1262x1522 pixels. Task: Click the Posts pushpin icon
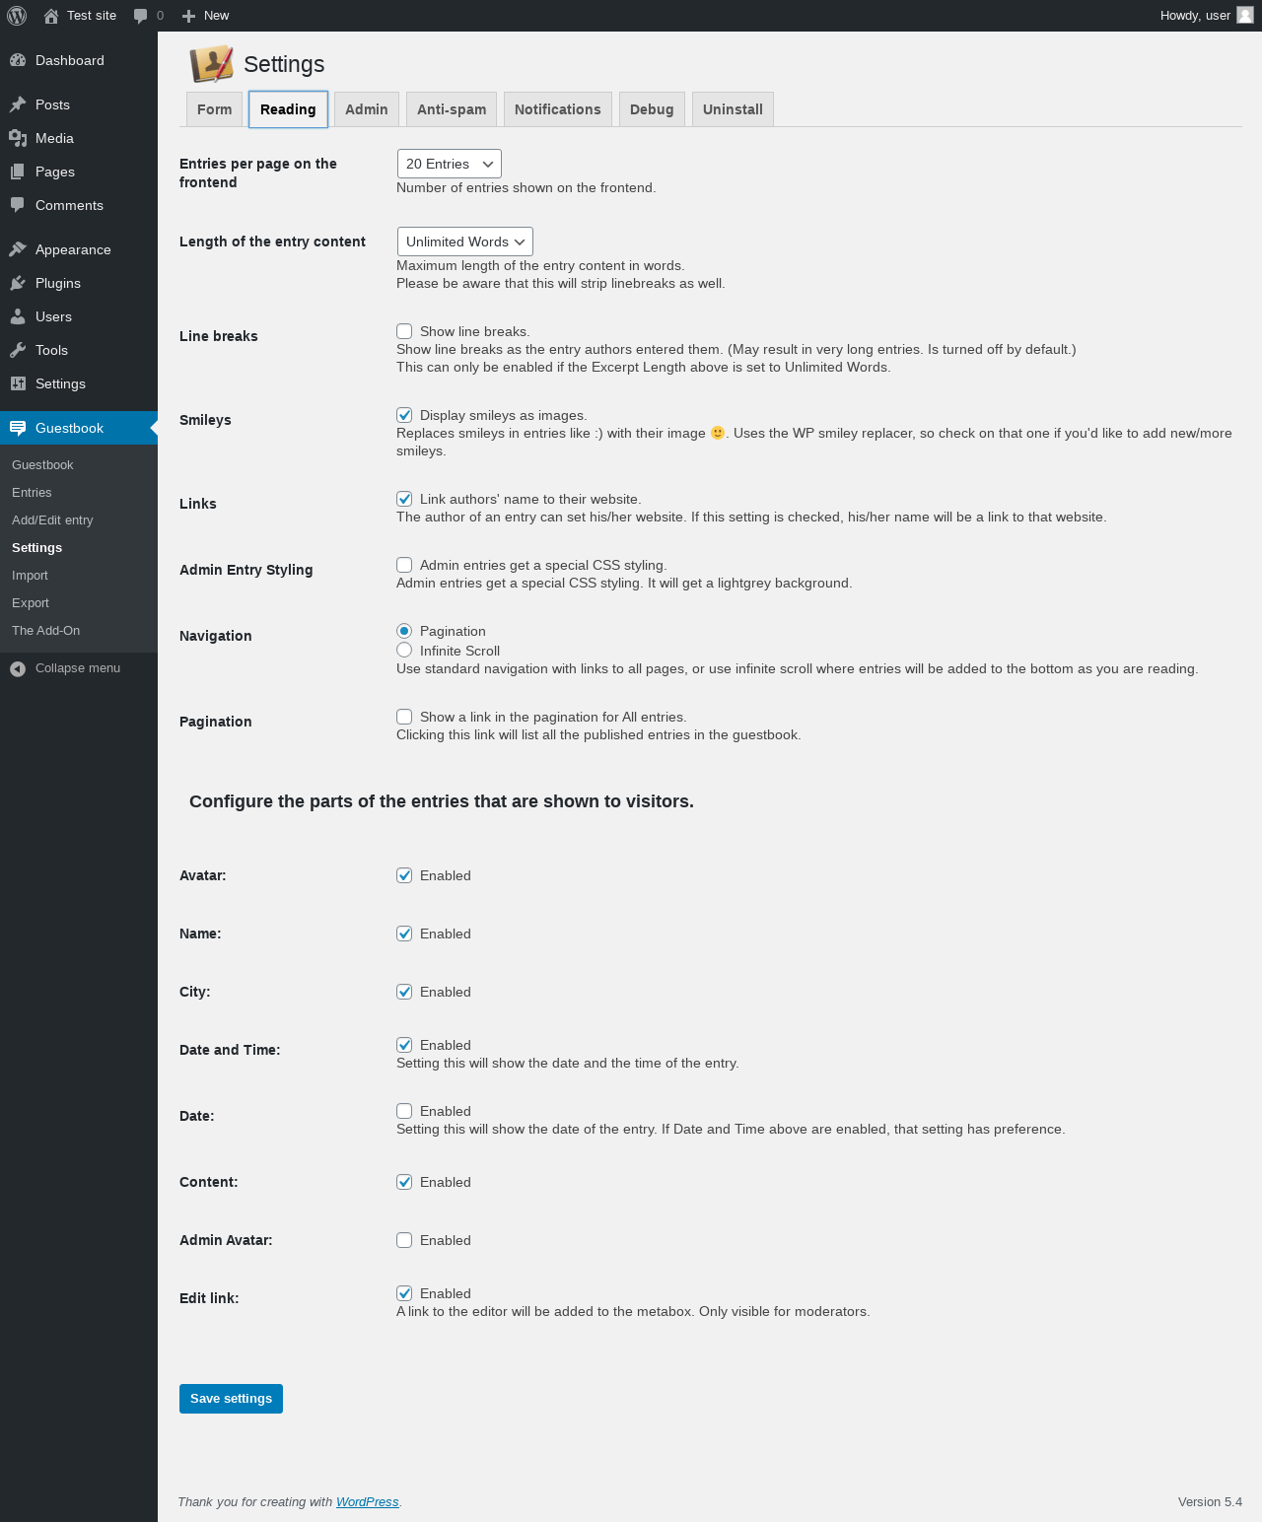(x=18, y=104)
